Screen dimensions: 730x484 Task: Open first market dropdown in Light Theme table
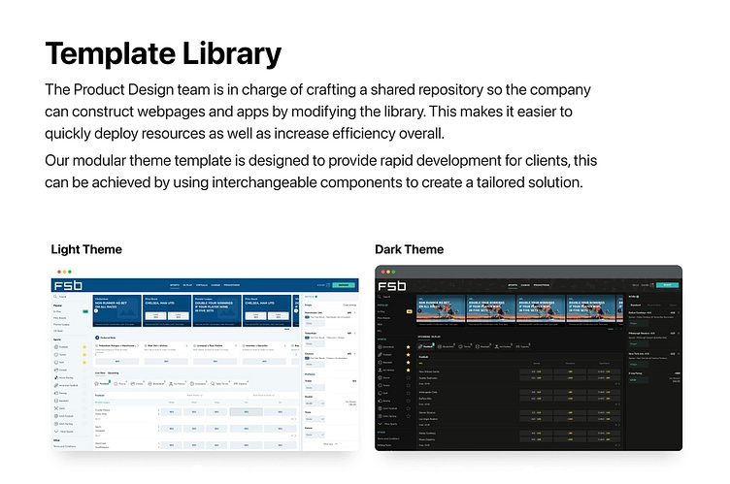click(194, 395)
